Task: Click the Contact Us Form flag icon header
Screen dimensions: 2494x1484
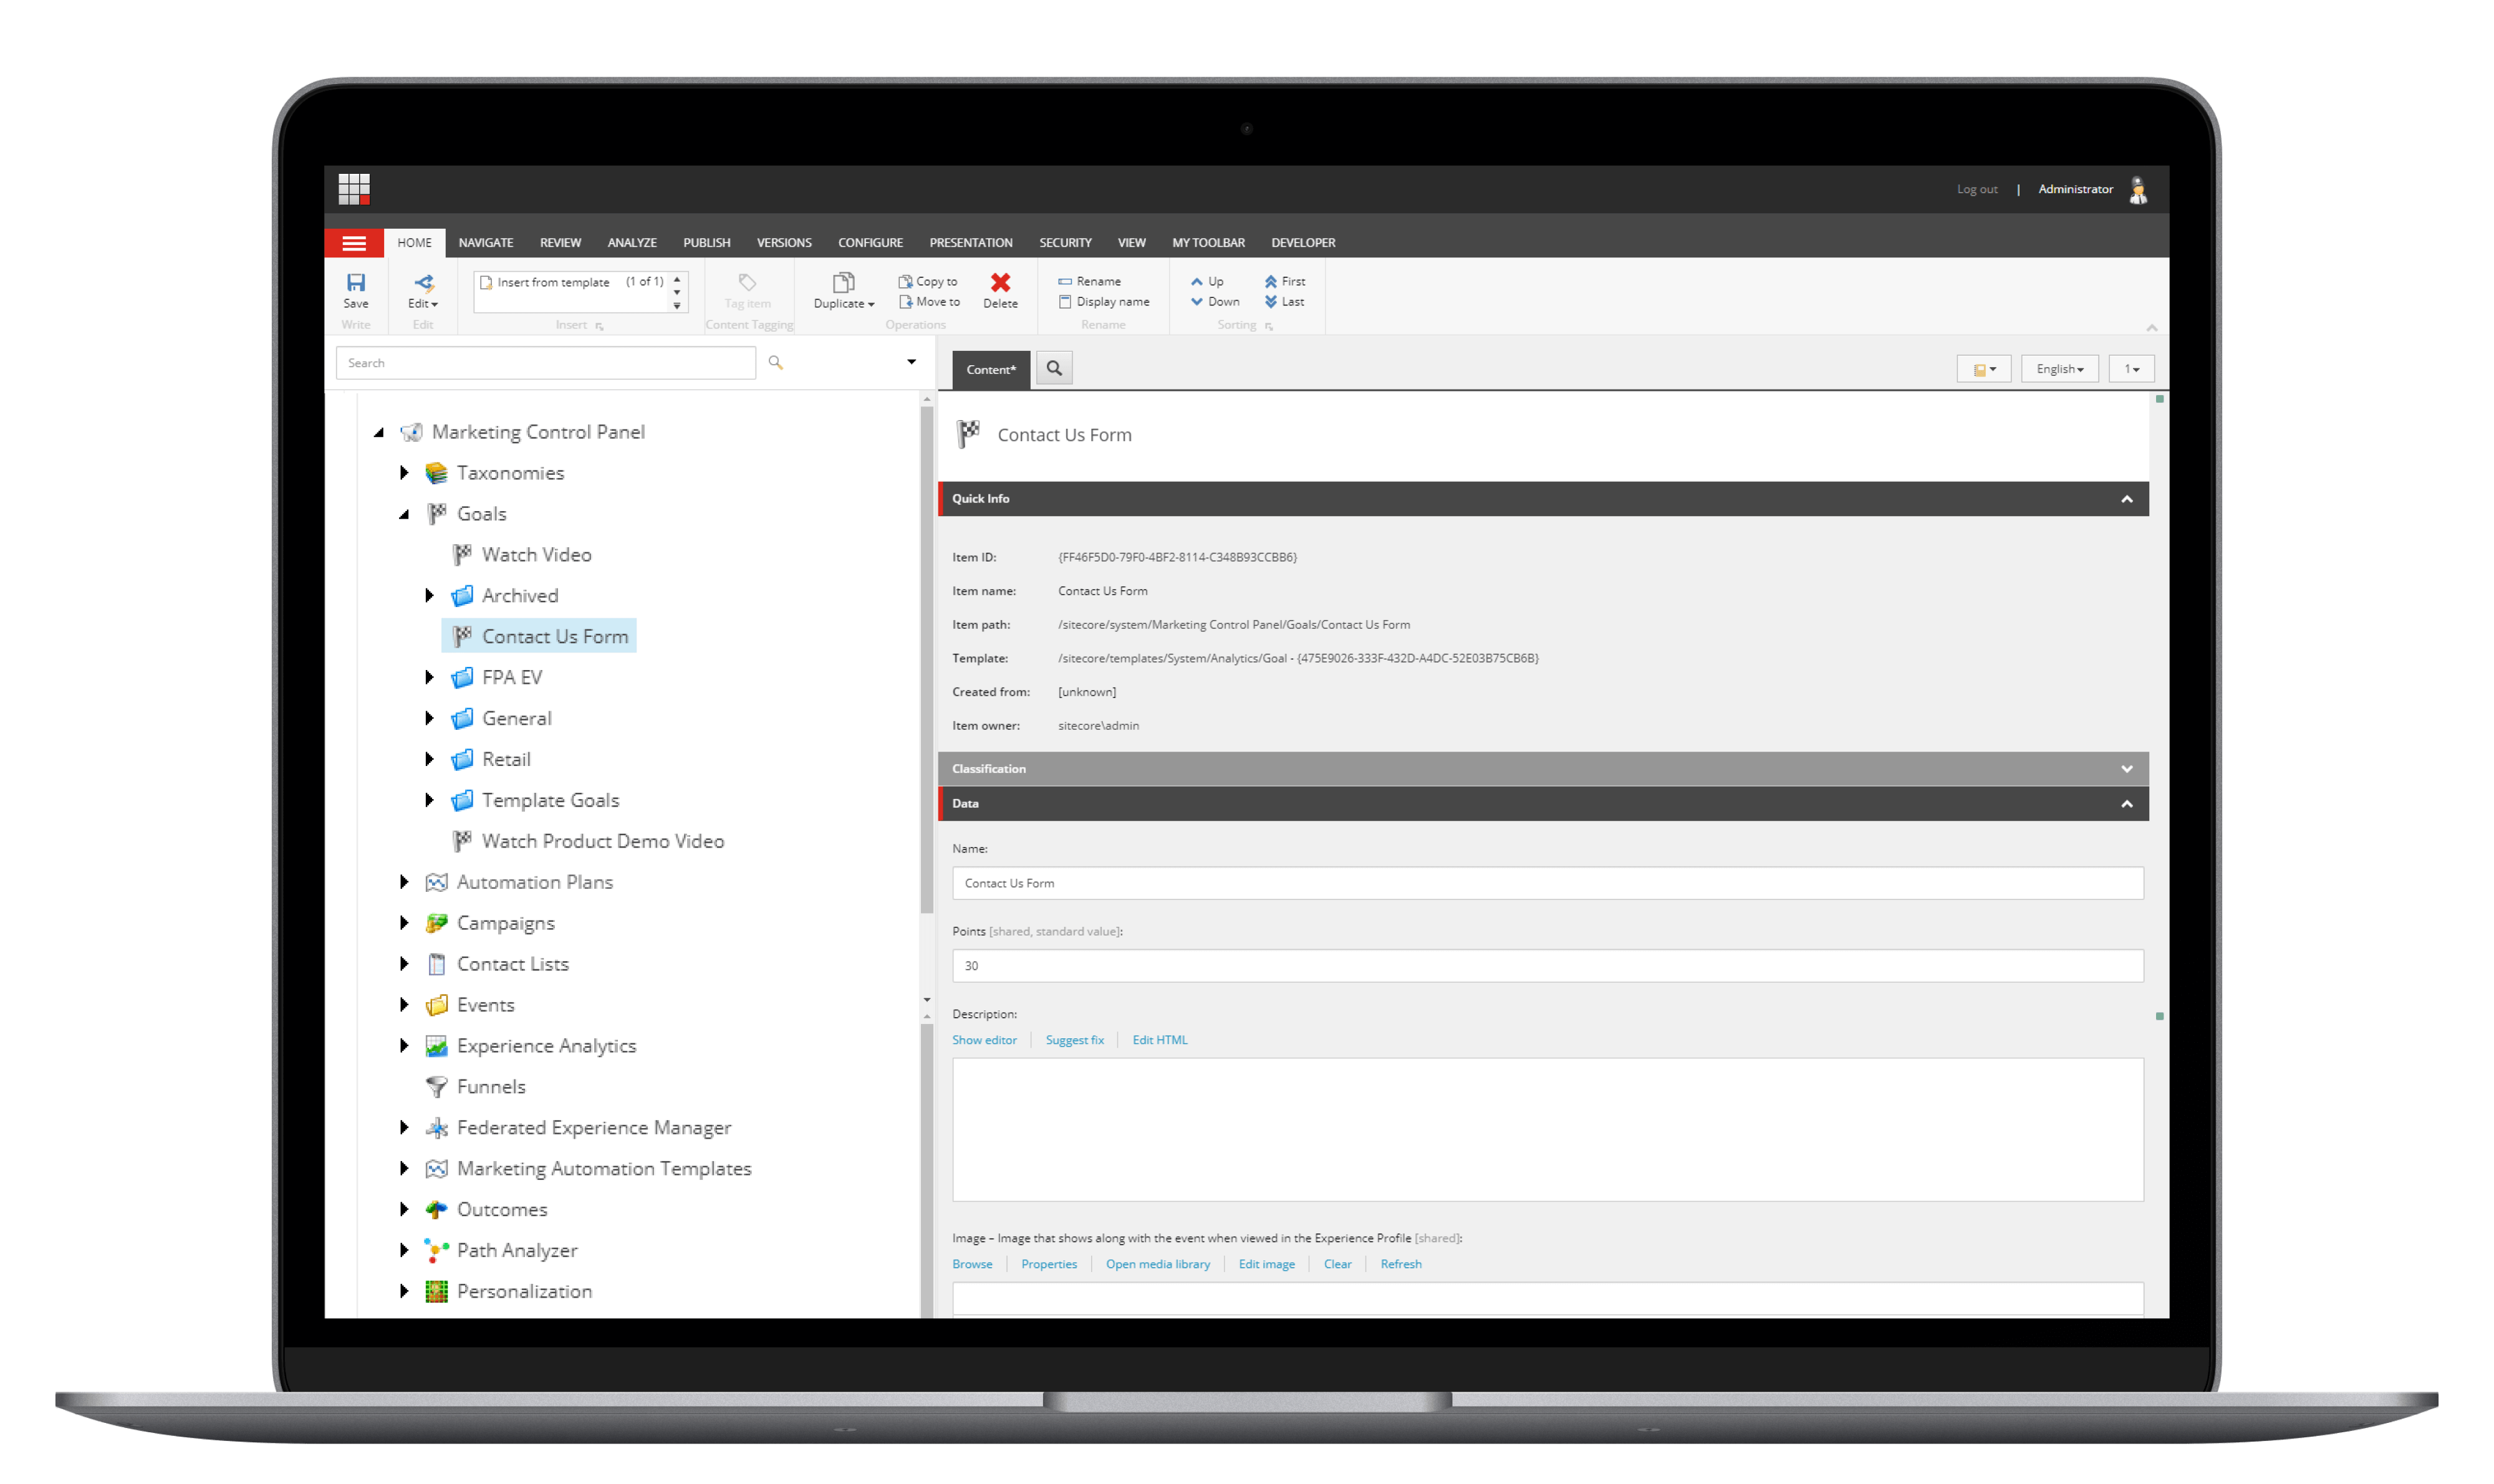Action: click(968, 434)
